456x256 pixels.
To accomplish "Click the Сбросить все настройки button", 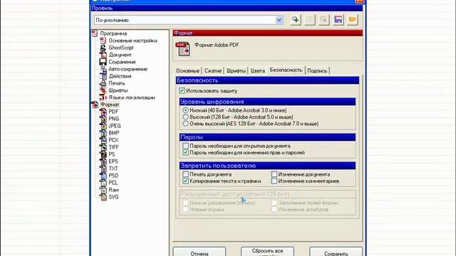I will point(268,252).
